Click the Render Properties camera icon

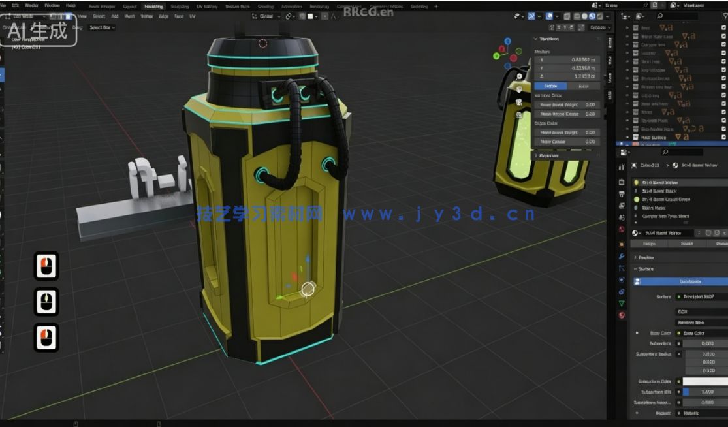(621, 182)
